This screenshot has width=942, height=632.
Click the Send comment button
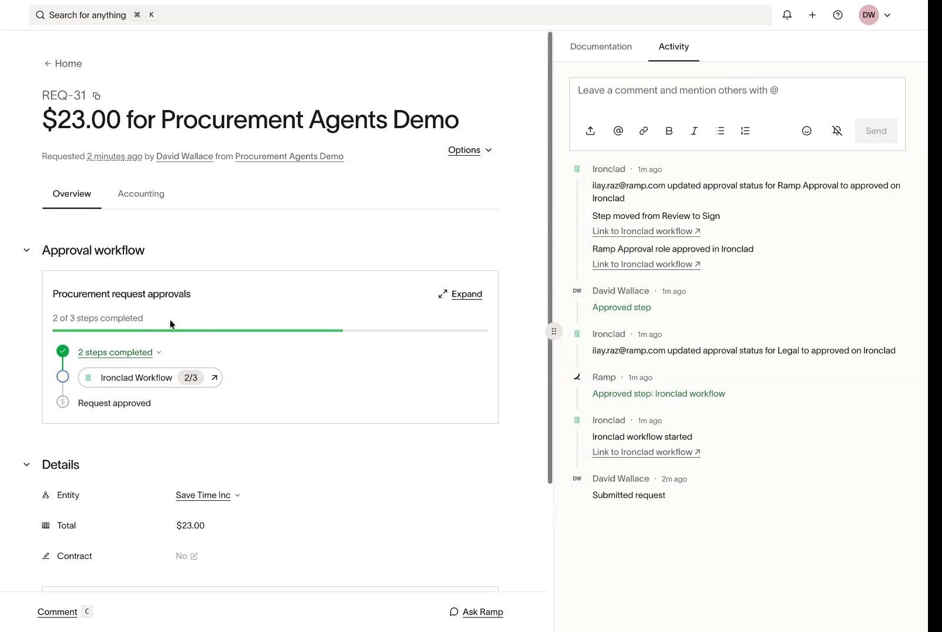tap(876, 131)
